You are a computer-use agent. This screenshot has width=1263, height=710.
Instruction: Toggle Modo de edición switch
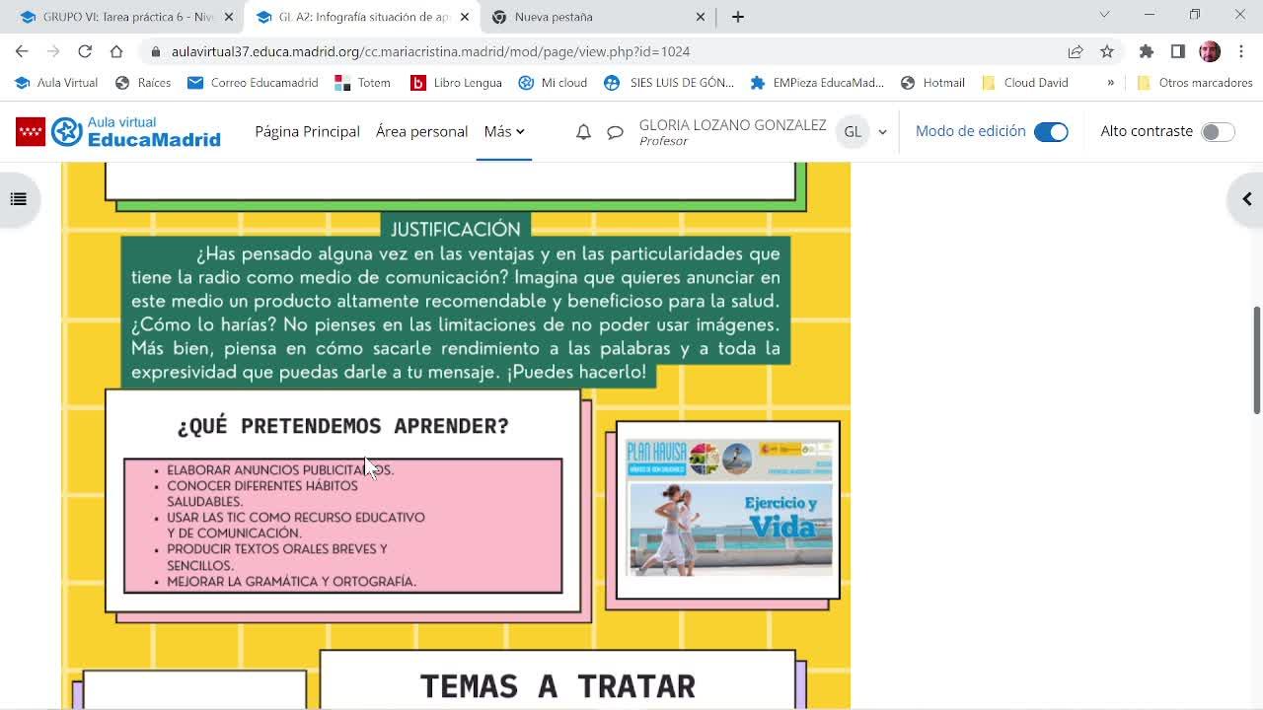point(1051,131)
